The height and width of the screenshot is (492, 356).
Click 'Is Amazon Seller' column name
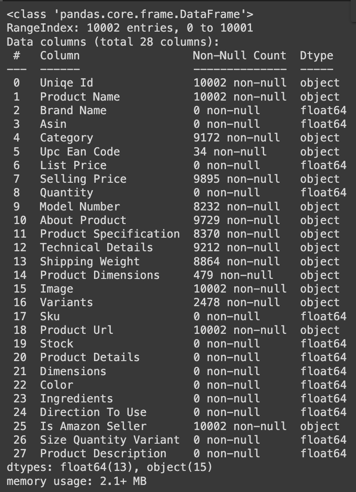point(93,426)
